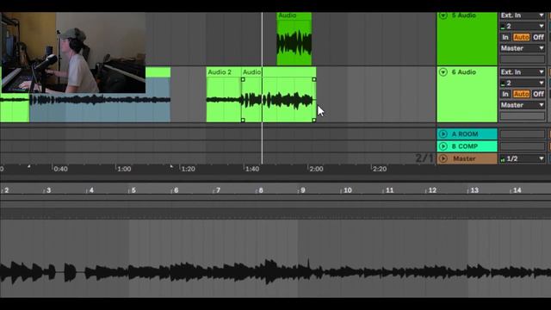Click the top-left fade handle of selected clip
551x310 pixels.
click(x=243, y=80)
